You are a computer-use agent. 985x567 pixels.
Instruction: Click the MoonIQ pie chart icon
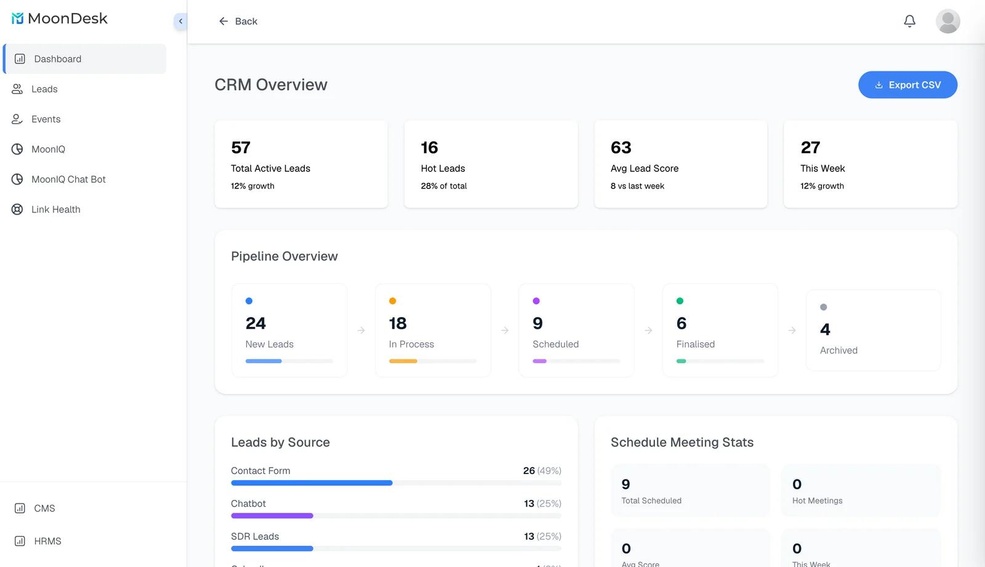(x=17, y=150)
